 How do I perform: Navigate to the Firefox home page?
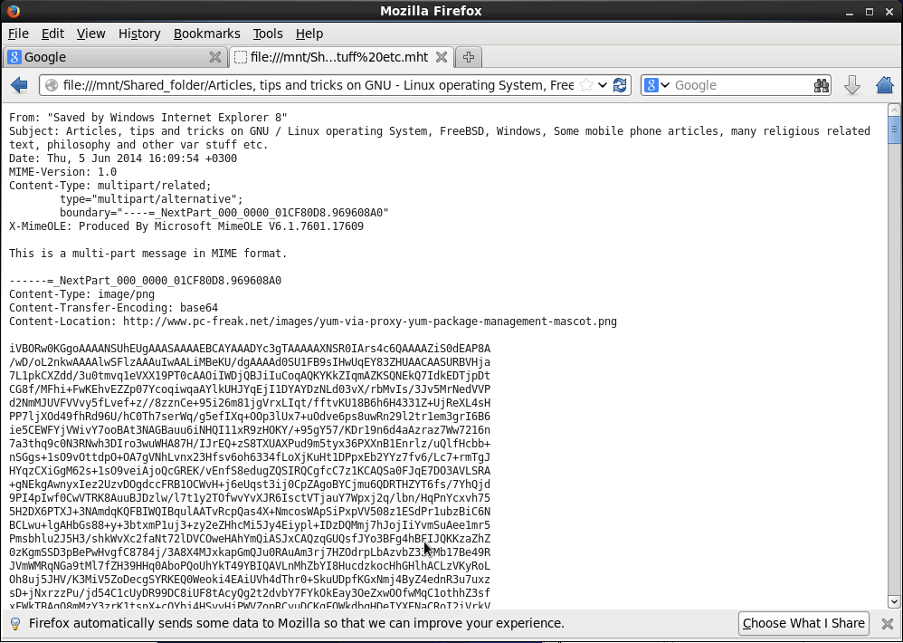(884, 84)
